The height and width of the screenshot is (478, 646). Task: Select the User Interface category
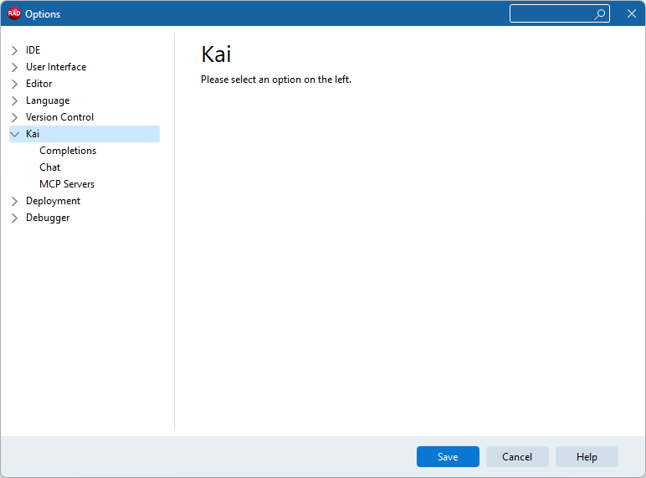coord(56,67)
